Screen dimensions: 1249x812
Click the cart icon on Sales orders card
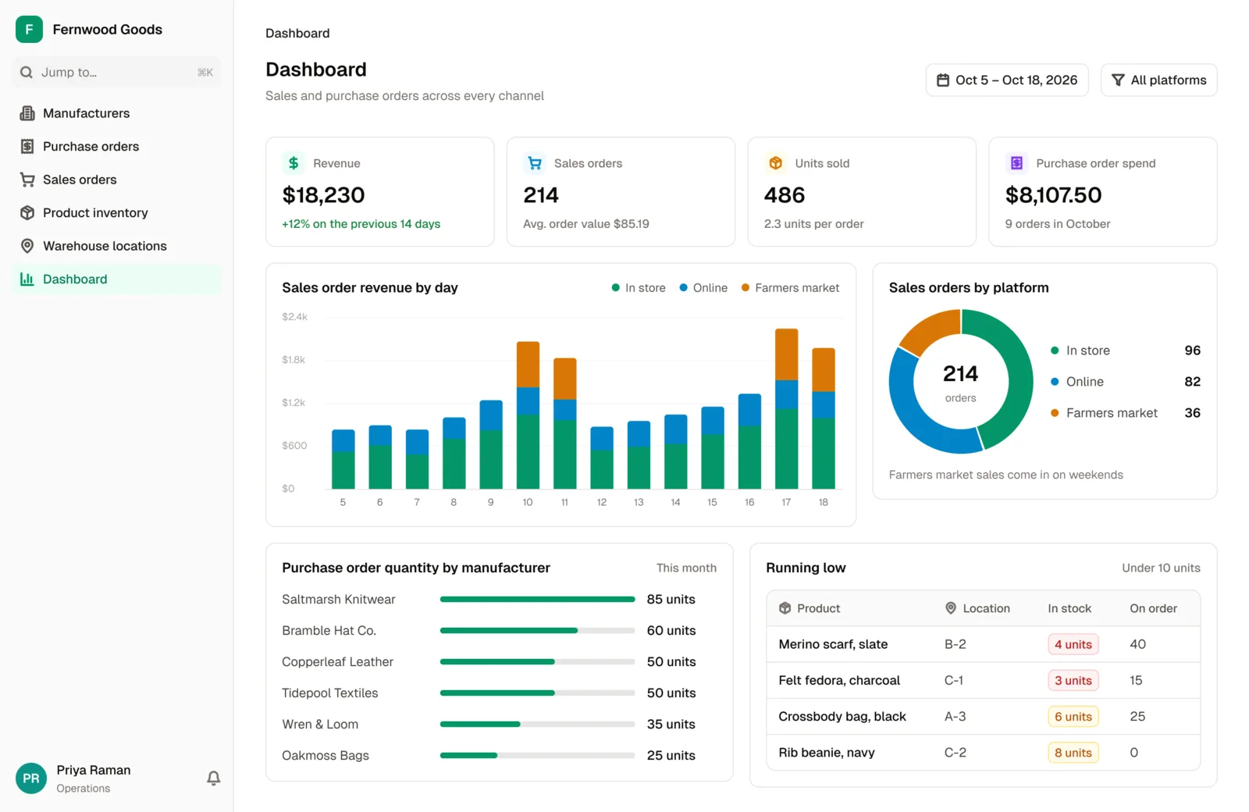pos(535,163)
